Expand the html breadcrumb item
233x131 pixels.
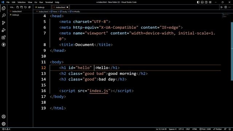click(x=54, y=11)
